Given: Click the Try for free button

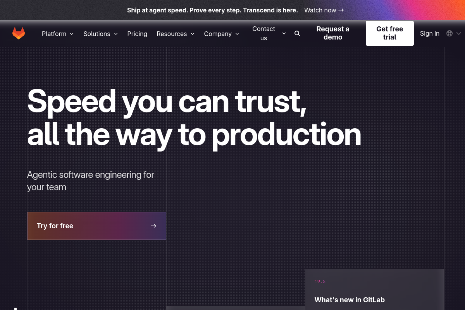Looking at the screenshot, I should (96, 226).
